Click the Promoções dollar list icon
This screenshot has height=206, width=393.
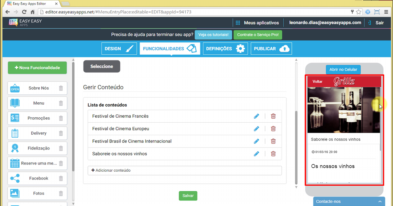pos(15,118)
